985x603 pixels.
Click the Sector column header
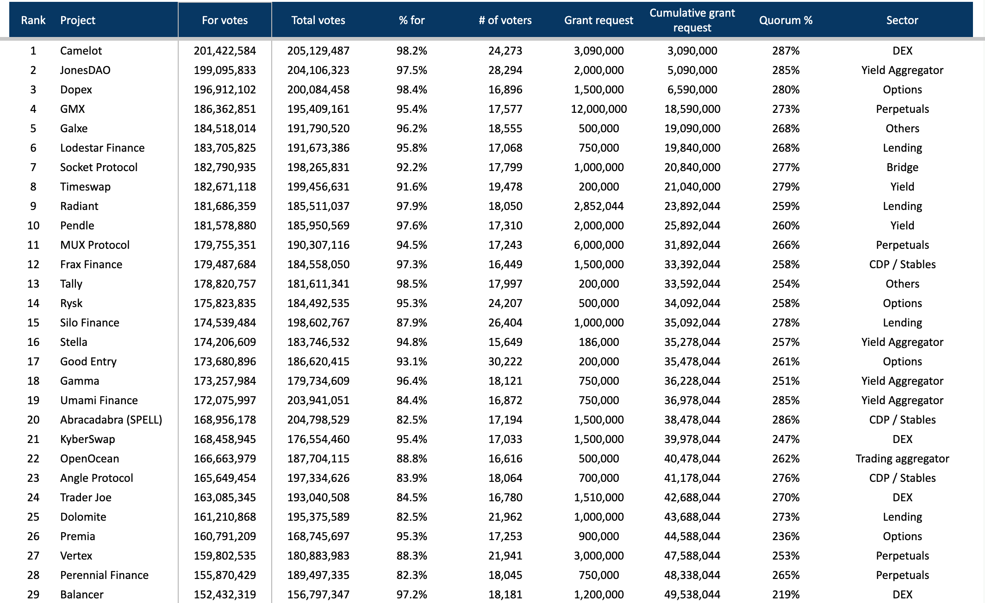(x=902, y=20)
